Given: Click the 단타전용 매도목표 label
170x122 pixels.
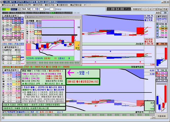Looking at the screenshot, I should tap(148, 40).
